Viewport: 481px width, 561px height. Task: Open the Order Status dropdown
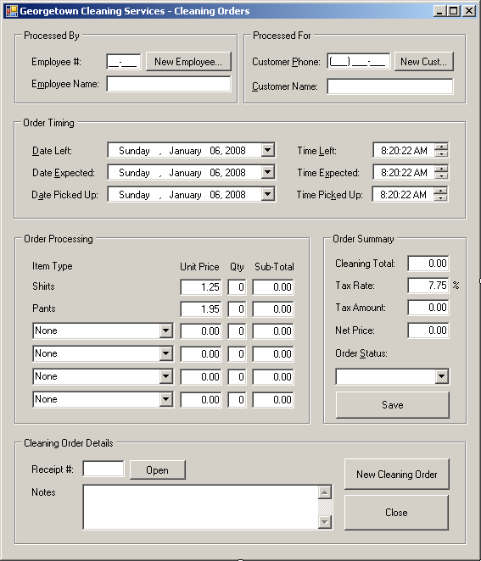[442, 376]
